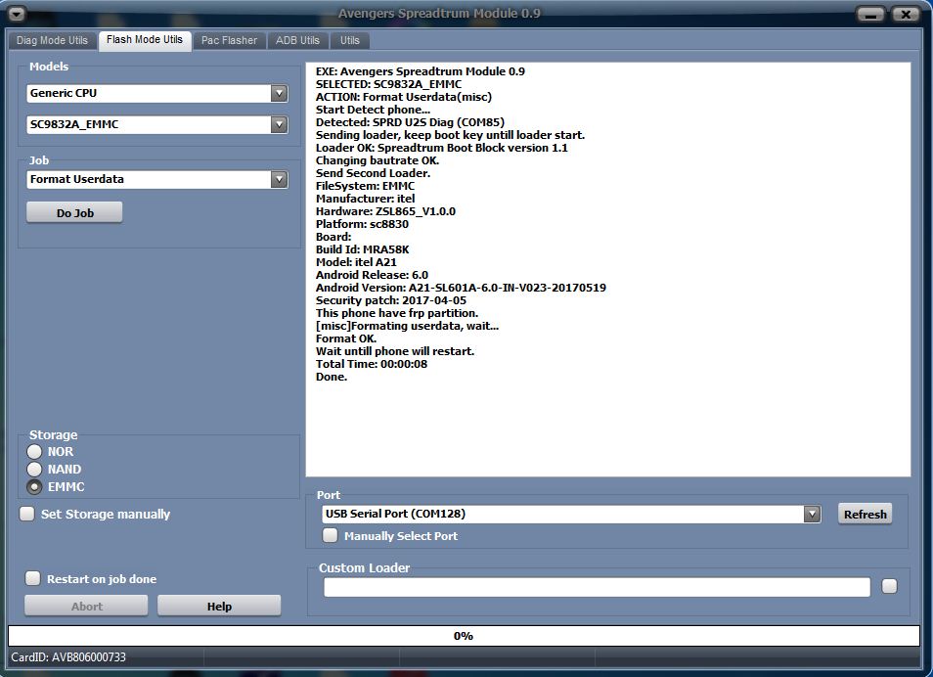Expand the SC9832A_EMMC model dropdown arrow
This screenshot has width=933, height=677.
pos(279,124)
